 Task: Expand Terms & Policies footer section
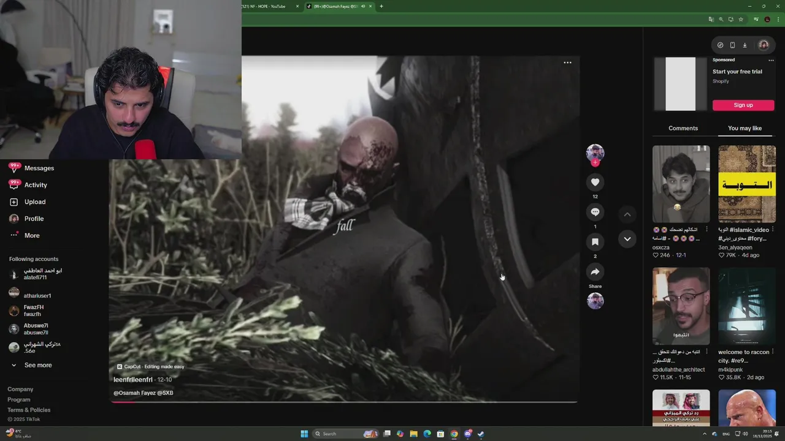pyautogui.click(x=29, y=410)
